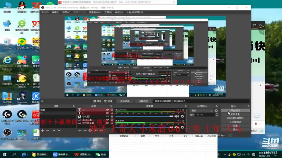Viewport: 282px width, 158px height.
Task: Toggle visibility of source 2
Action: click(x=107, y=113)
